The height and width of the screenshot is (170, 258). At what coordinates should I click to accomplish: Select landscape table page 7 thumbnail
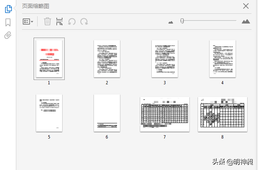click(165, 114)
